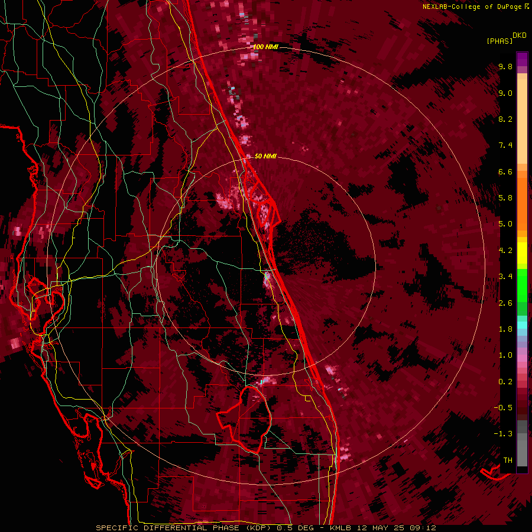
Task: Click the 5.0 legend value
Action: [x=505, y=224]
